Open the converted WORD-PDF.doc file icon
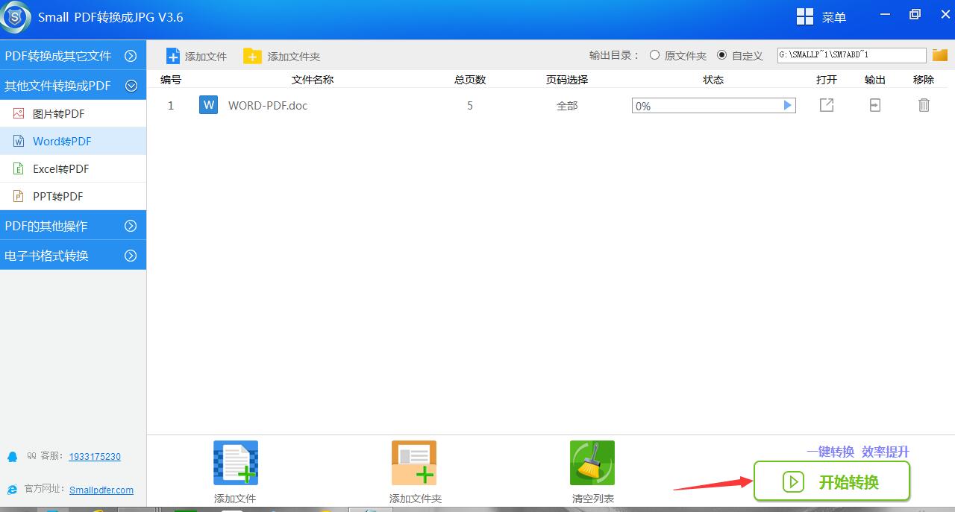This screenshot has height=512, width=955. coord(827,106)
